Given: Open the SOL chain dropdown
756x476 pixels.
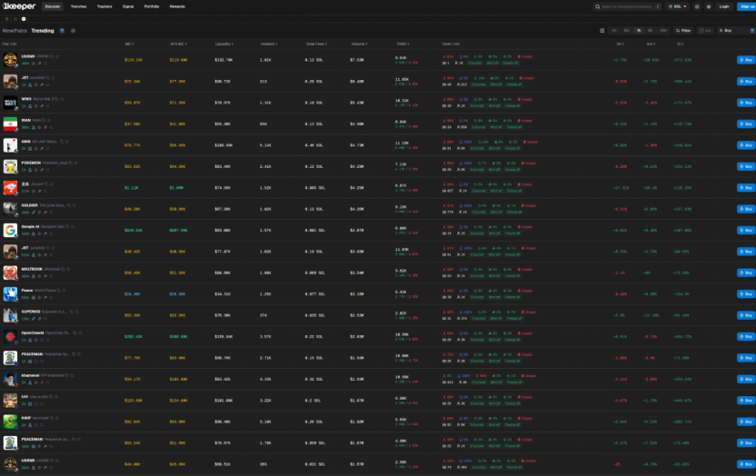Looking at the screenshot, I should pos(676,6).
